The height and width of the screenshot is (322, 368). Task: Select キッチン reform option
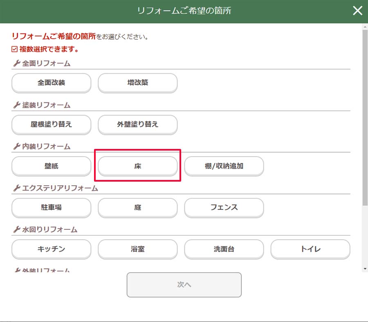[51, 249]
